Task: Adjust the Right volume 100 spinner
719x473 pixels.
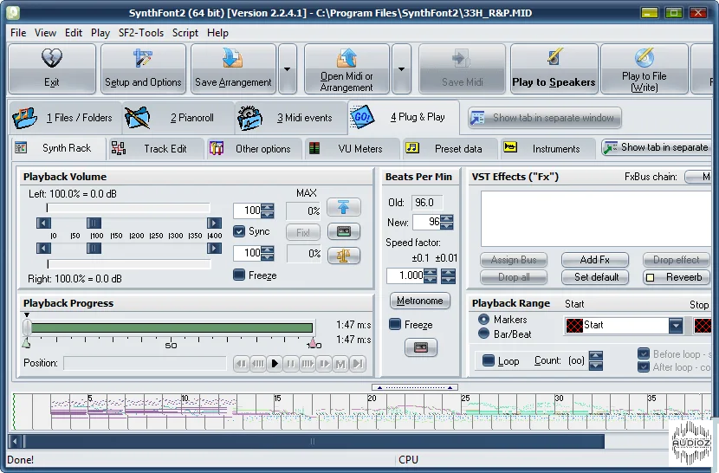Action: [268, 253]
